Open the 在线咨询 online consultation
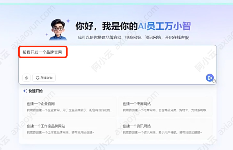This screenshot has height=150, width=233. [44, 78]
